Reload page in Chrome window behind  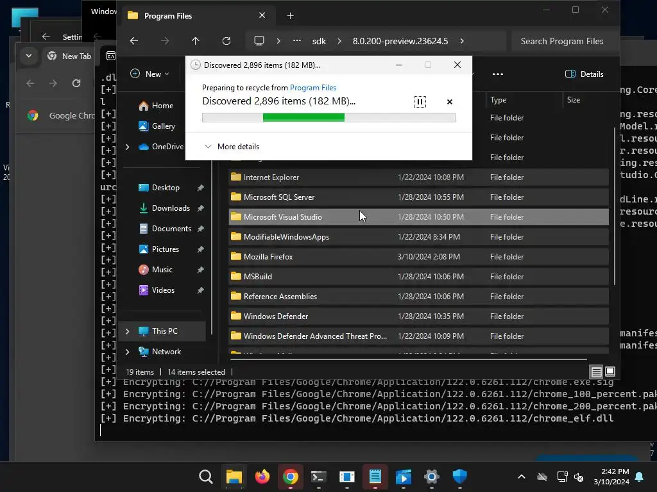coord(76,83)
